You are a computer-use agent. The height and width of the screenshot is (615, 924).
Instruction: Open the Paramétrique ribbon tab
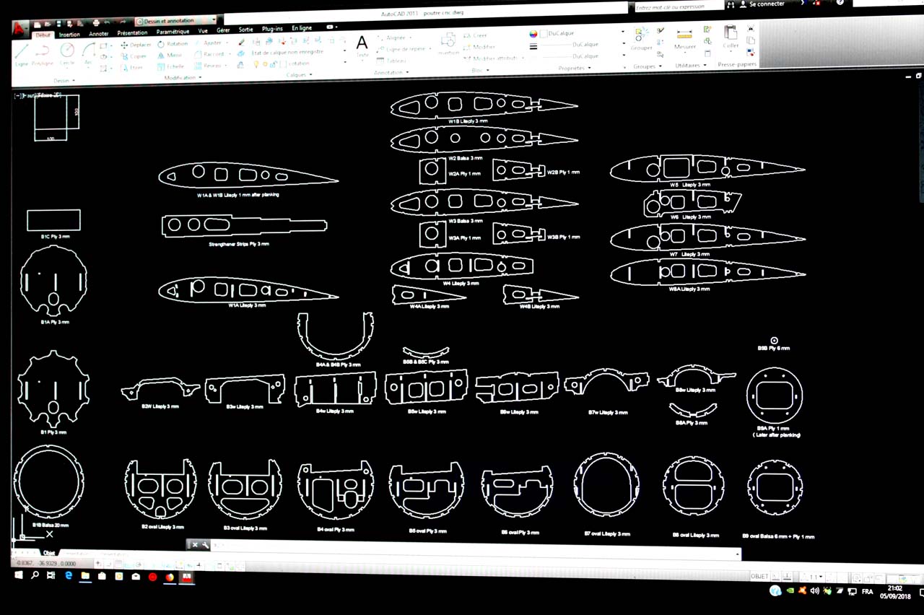173,32
